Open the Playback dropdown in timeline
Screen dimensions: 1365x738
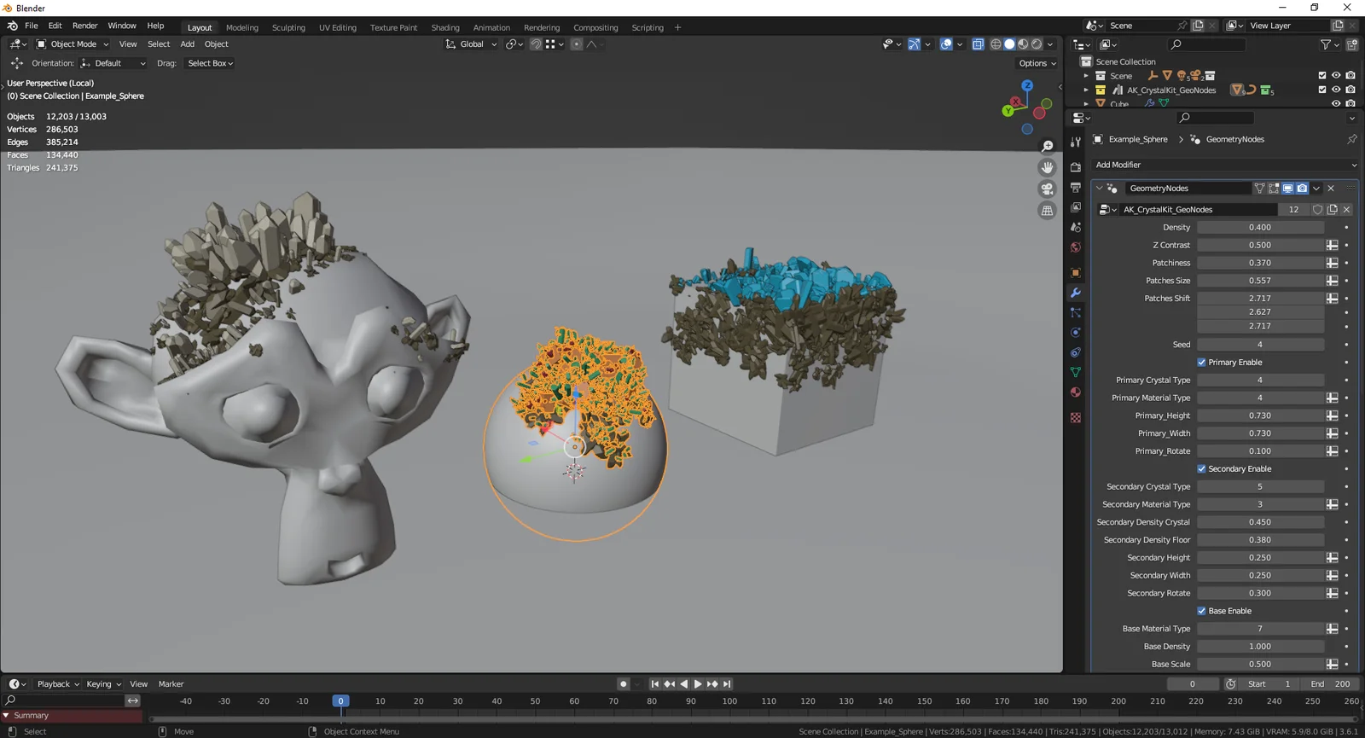(x=58, y=684)
